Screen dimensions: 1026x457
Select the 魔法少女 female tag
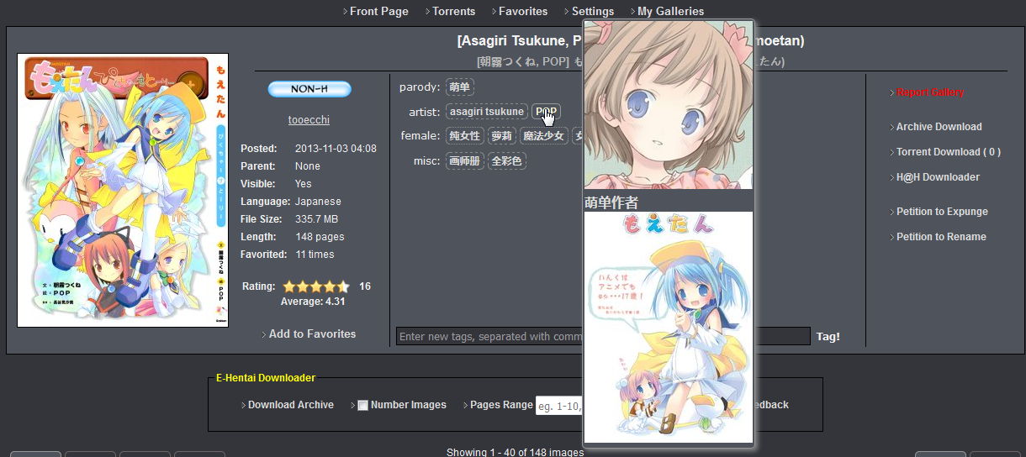pyautogui.click(x=544, y=136)
